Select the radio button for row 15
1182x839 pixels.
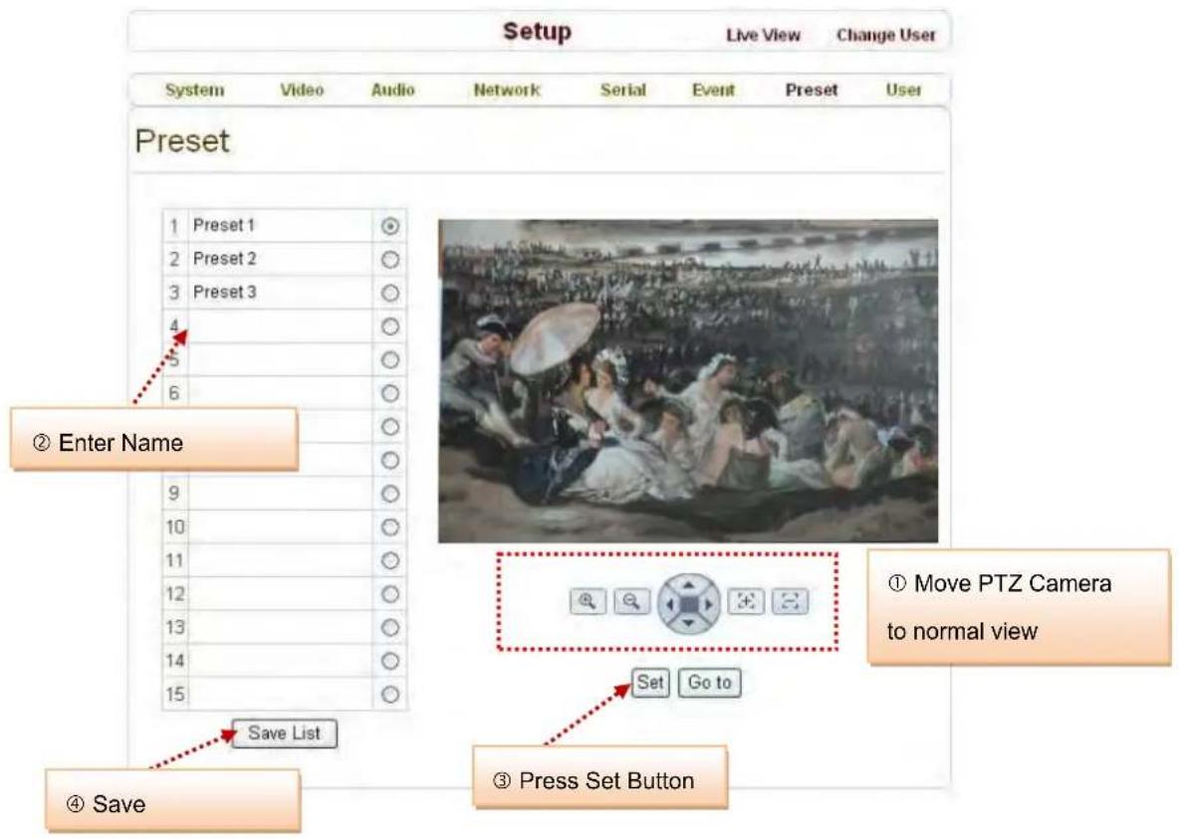point(389,695)
